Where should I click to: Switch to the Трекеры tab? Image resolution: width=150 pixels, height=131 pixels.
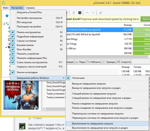109,62
